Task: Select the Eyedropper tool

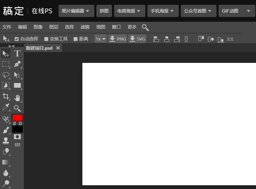Action: click(x=6, y=107)
